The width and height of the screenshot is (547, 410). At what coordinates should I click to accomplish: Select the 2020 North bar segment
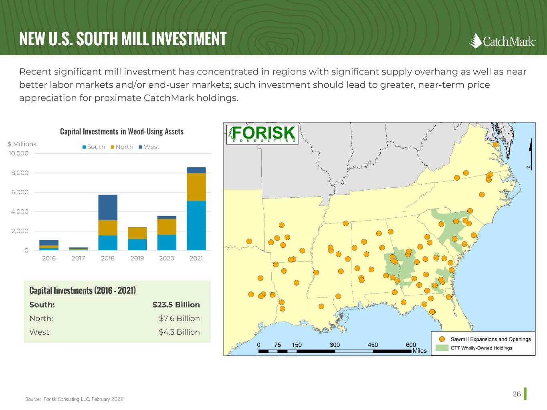[x=167, y=227]
